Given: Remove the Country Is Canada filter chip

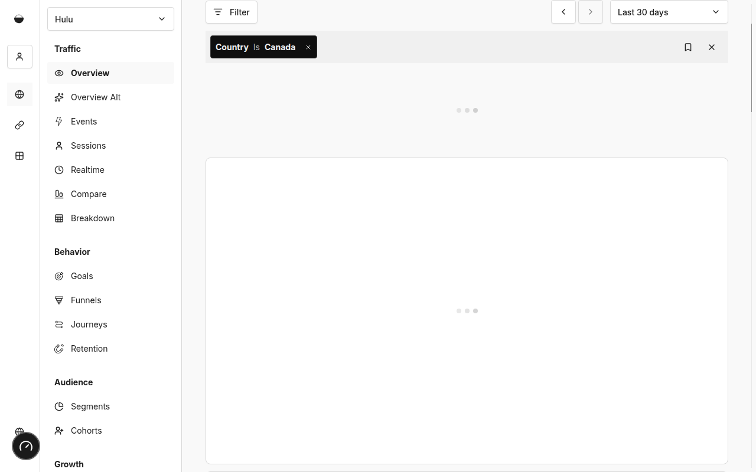Looking at the screenshot, I should coord(308,47).
